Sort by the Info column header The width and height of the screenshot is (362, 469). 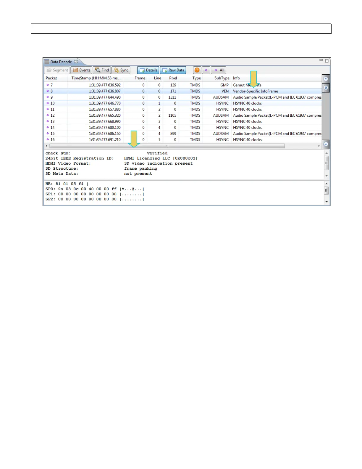[236, 78]
